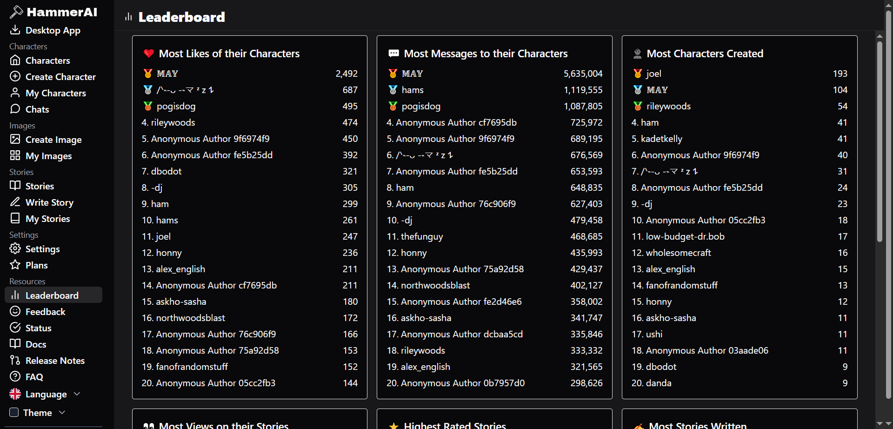Click "11. low-budget-dr.bob" entry
Viewport: 893px width, 429px height.
coord(678,236)
